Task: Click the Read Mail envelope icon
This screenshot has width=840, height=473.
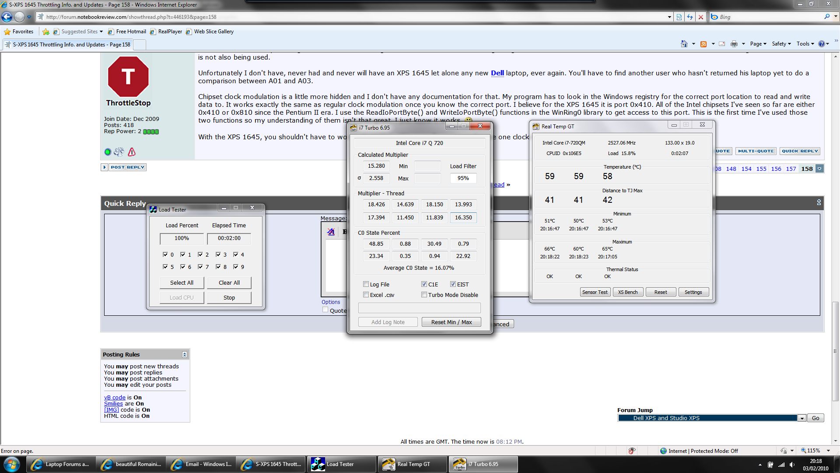Action: coord(722,44)
